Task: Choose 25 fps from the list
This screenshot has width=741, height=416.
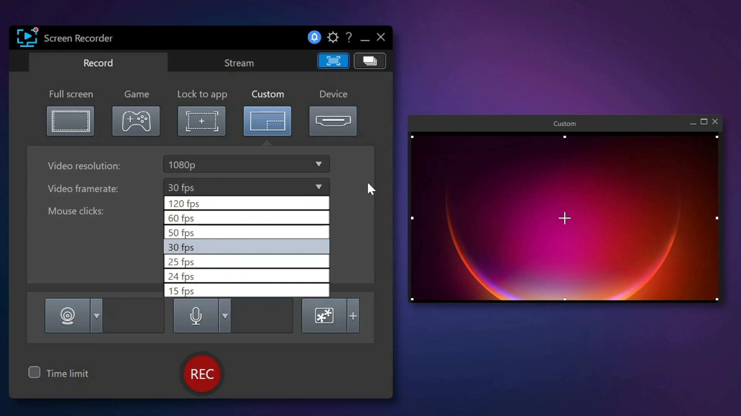Action: (x=247, y=262)
